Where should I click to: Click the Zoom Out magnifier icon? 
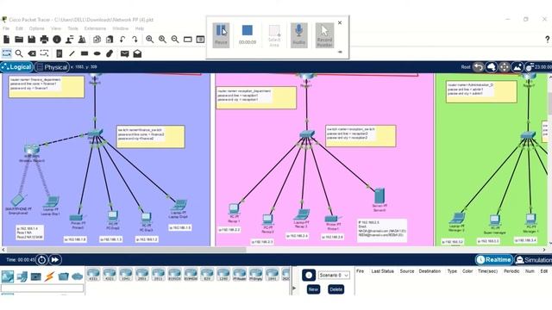(175, 40)
